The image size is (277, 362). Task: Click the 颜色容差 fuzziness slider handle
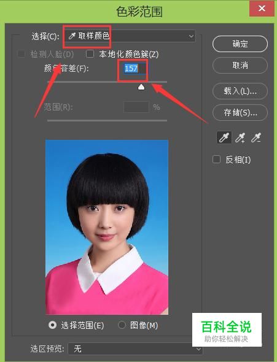click(x=141, y=87)
